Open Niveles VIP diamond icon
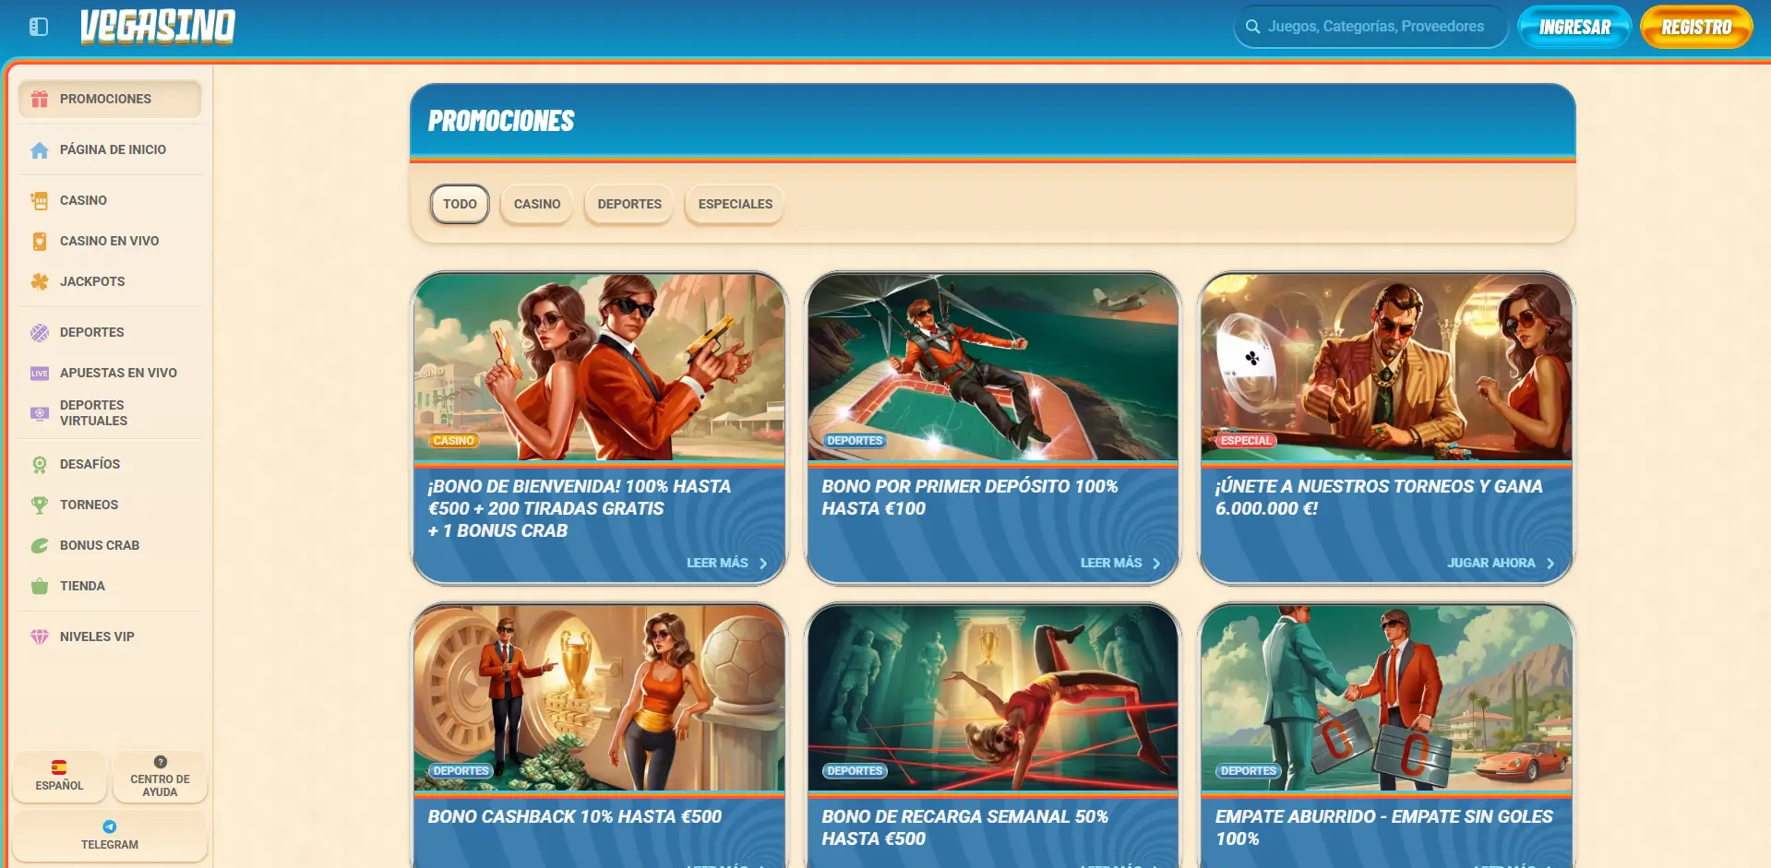This screenshot has width=1771, height=868. click(40, 636)
